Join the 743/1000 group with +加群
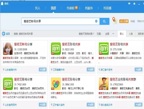Image resolution: width=144 pixels, height=109 pixels. pos(42,105)
